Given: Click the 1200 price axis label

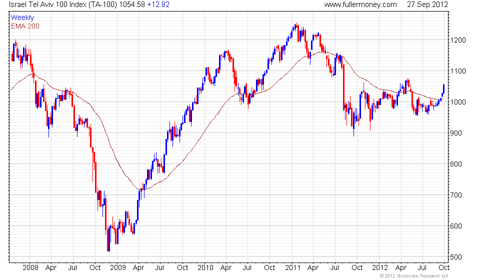Looking at the screenshot, I should [458, 40].
